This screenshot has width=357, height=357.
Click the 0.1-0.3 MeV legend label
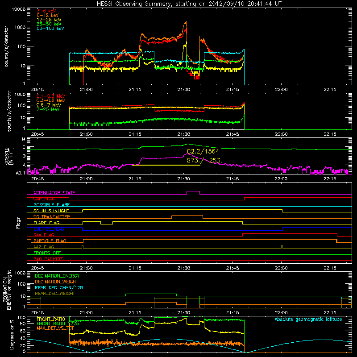[51, 96]
